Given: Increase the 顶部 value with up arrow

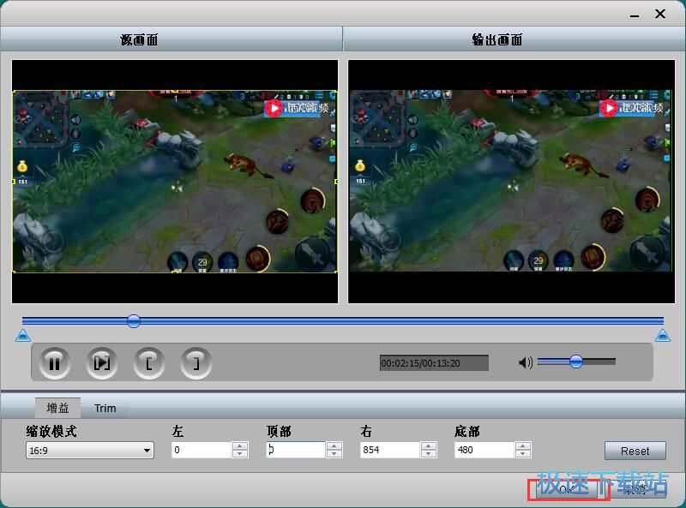Looking at the screenshot, I should [334, 446].
